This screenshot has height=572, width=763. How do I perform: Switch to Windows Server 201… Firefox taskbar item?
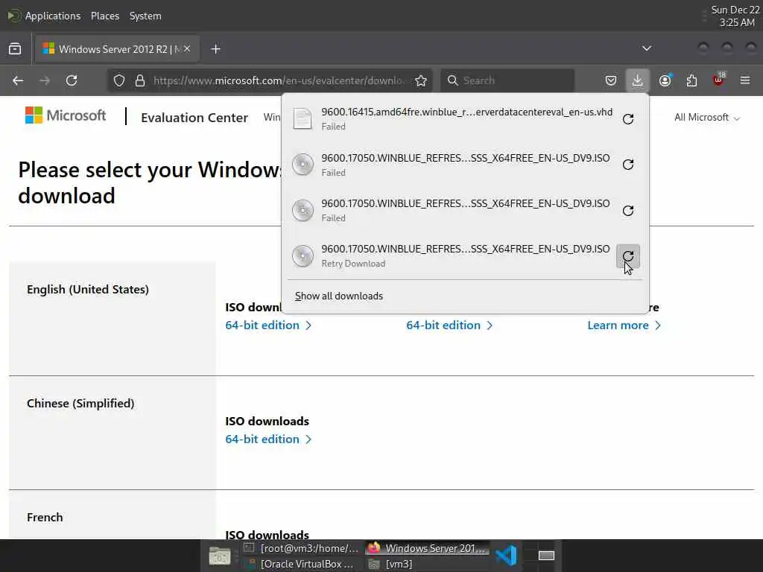click(427, 548)
